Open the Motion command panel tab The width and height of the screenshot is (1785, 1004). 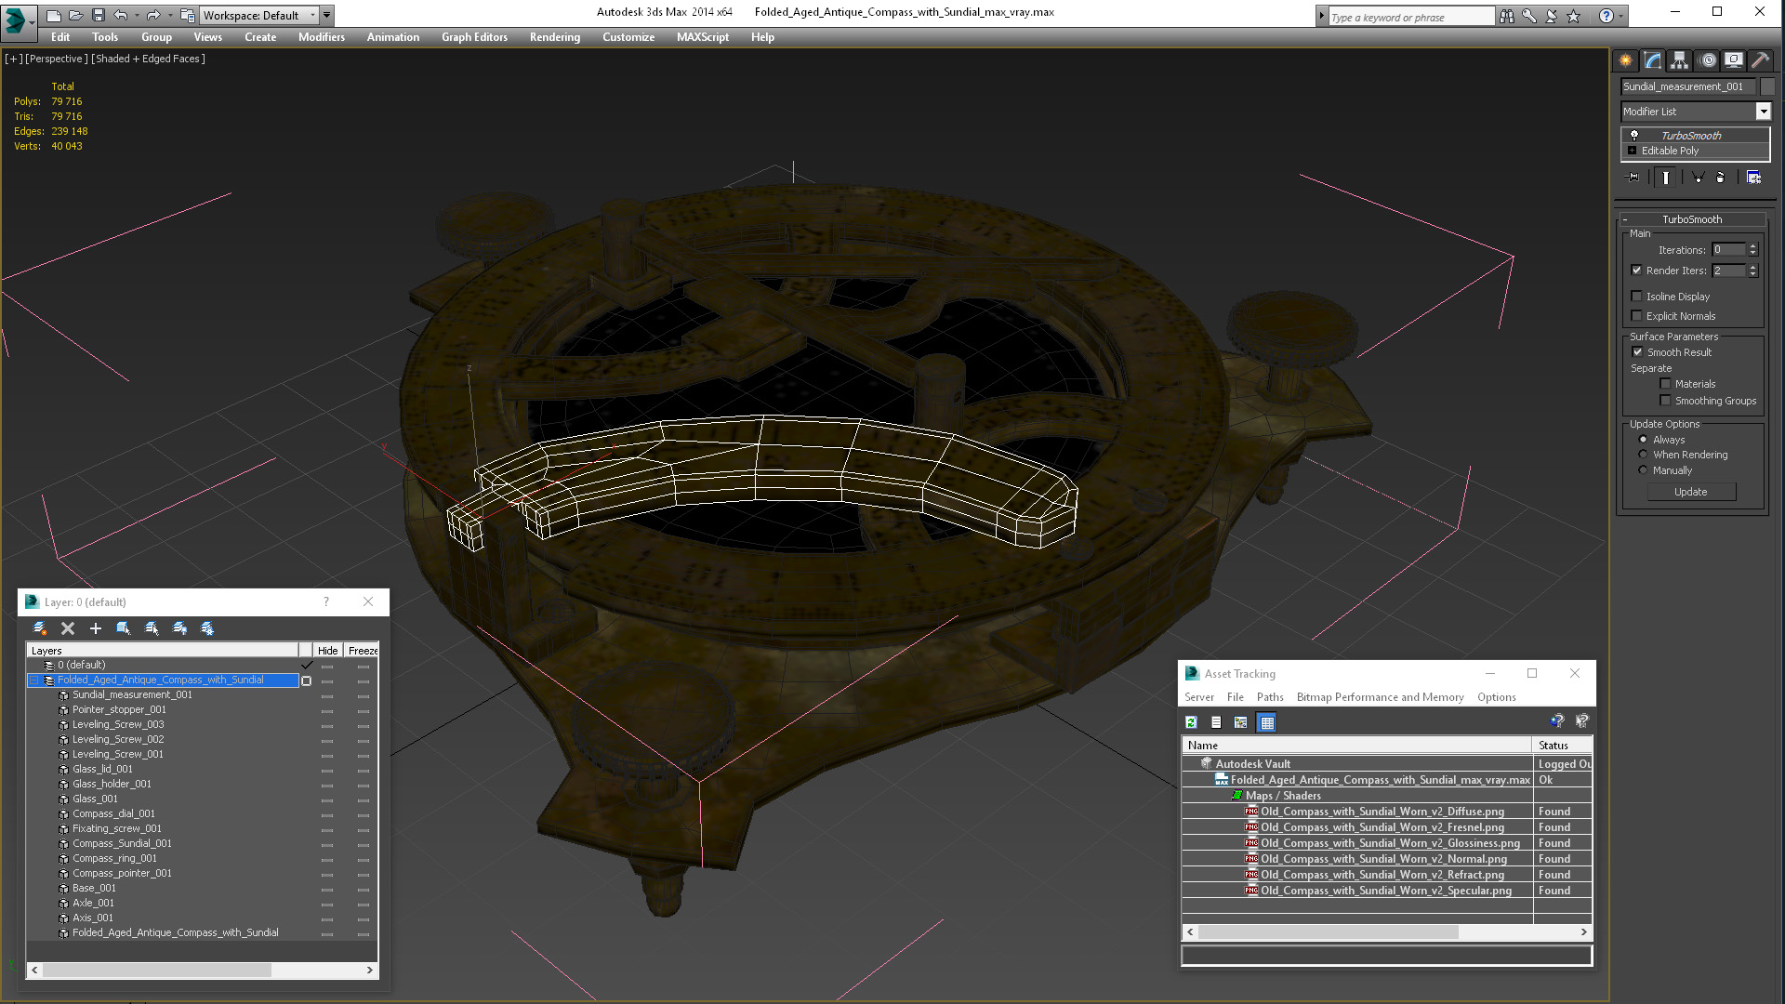point(1708,60)
